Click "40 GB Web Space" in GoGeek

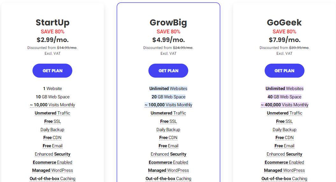click(x=284, y=97)
